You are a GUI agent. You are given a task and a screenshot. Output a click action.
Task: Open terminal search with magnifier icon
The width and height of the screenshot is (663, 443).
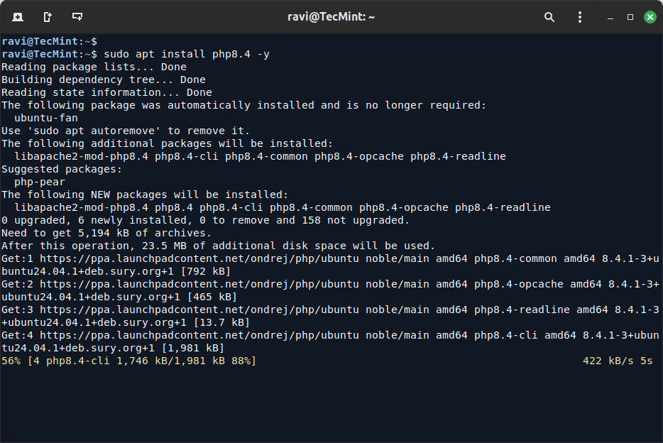tap(549, 16)
